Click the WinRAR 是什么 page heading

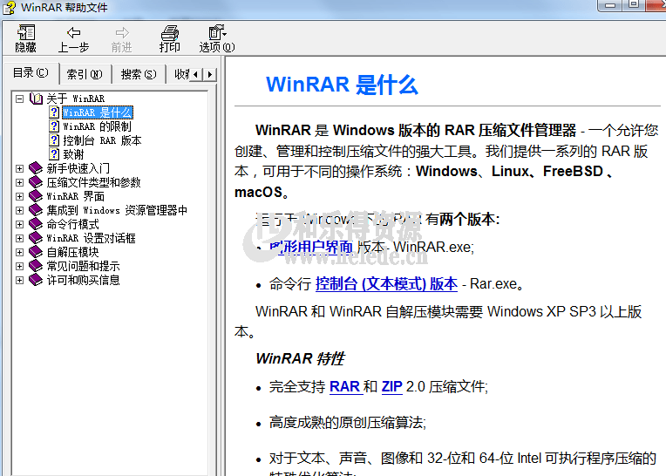(x=342, y=84)
